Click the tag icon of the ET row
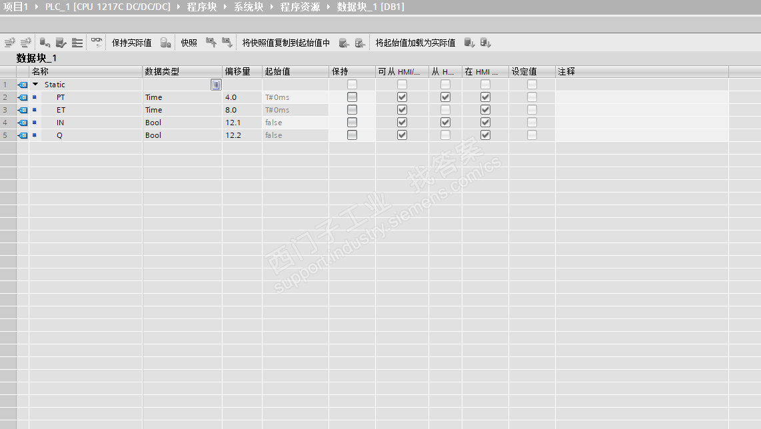The image size is (761, 429). [23, 110]
